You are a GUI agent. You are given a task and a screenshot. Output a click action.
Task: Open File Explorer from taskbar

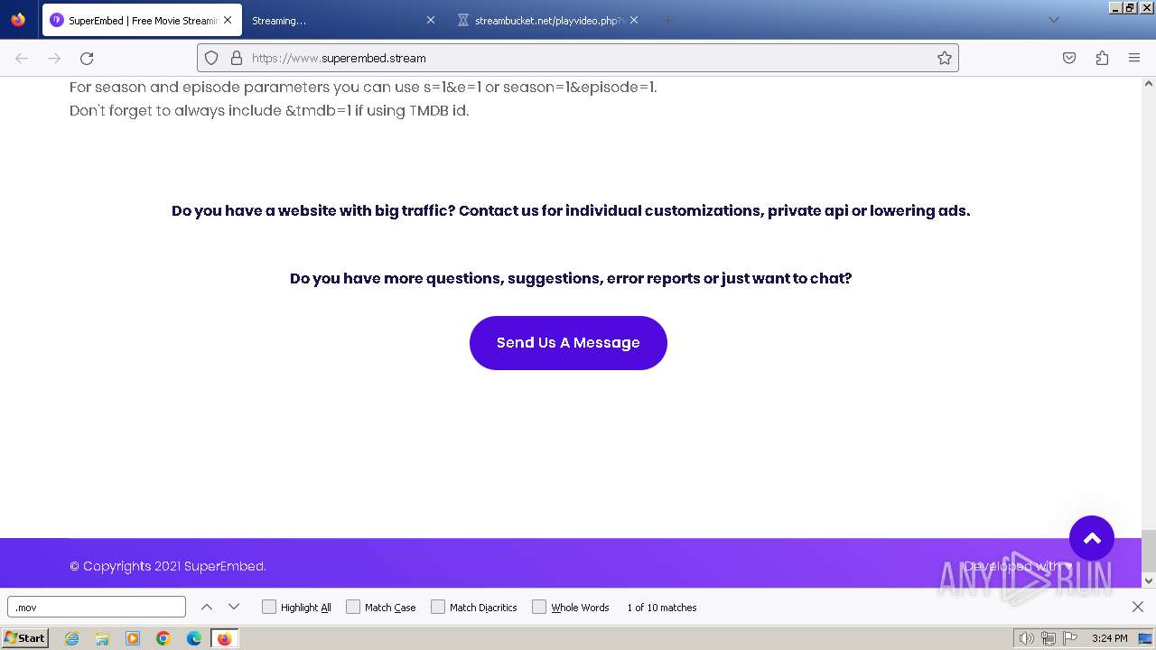coord(102,638)
